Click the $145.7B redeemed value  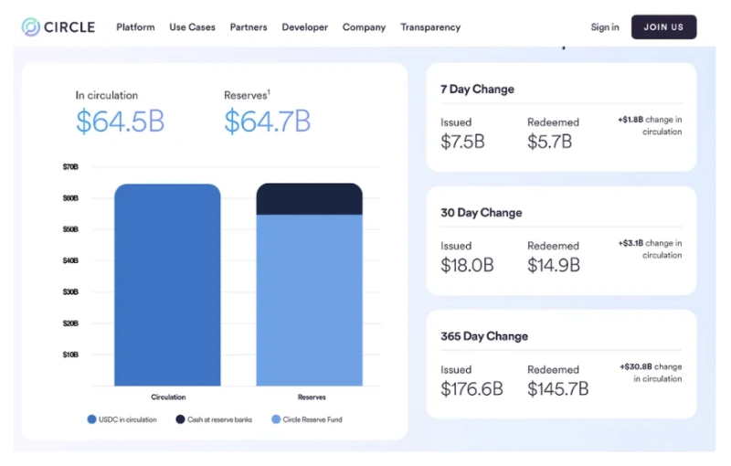[x=558, y=388]
